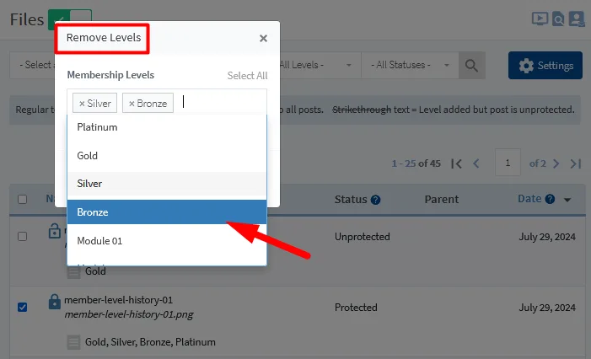The width and height of the screenshot is (591, 359).
Task: Click the levels list icon beside Gold, Silver, Bronze, Platinum
Action: [73, 342]
